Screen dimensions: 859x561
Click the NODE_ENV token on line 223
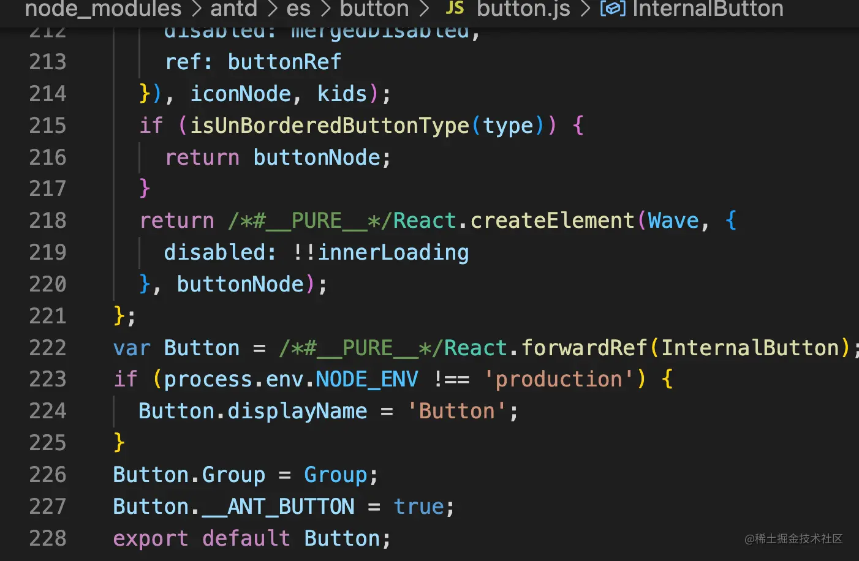click(x=366, y=379)
